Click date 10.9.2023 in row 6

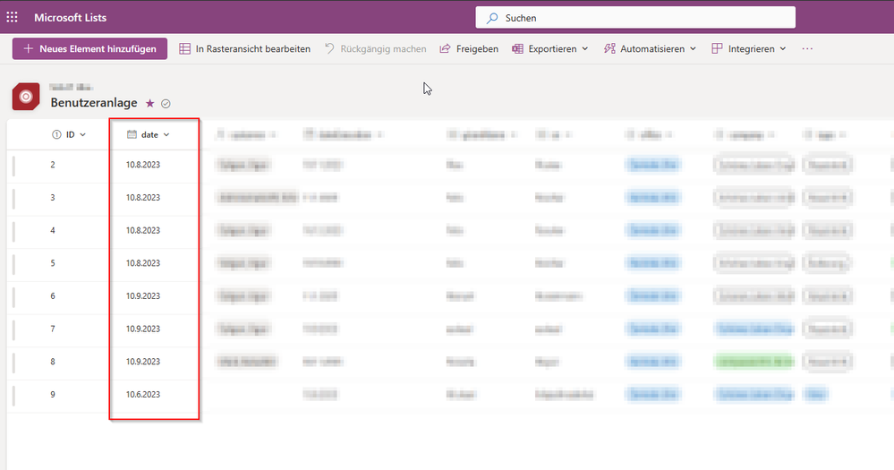(x=143, y=296)
